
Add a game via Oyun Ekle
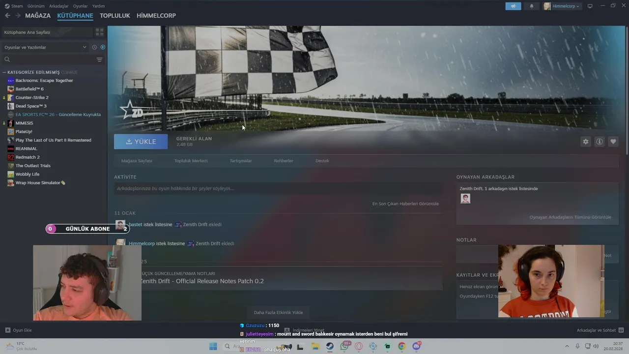pos(19,330)
